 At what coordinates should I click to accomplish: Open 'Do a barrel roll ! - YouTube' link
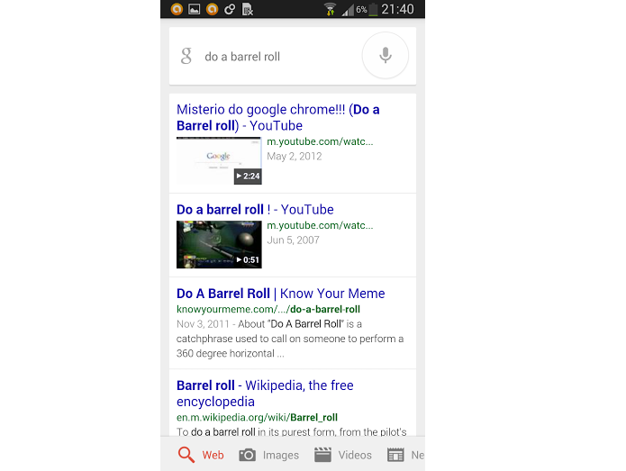tap(255, 210)
